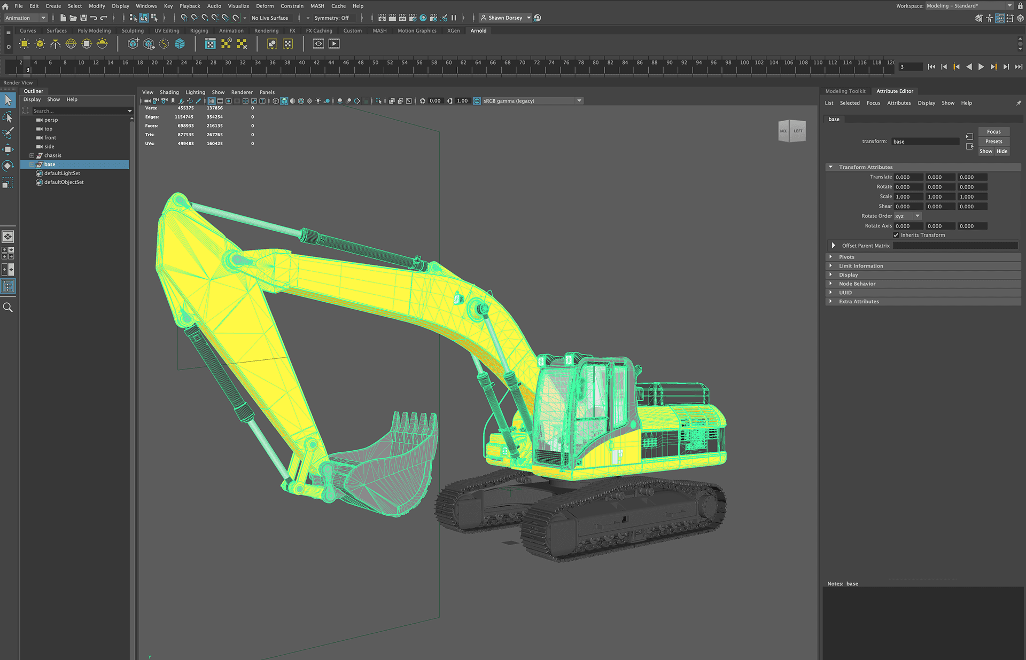Create an Arnold area light from the shelf

pyautogui.click(x=24, y=44)
